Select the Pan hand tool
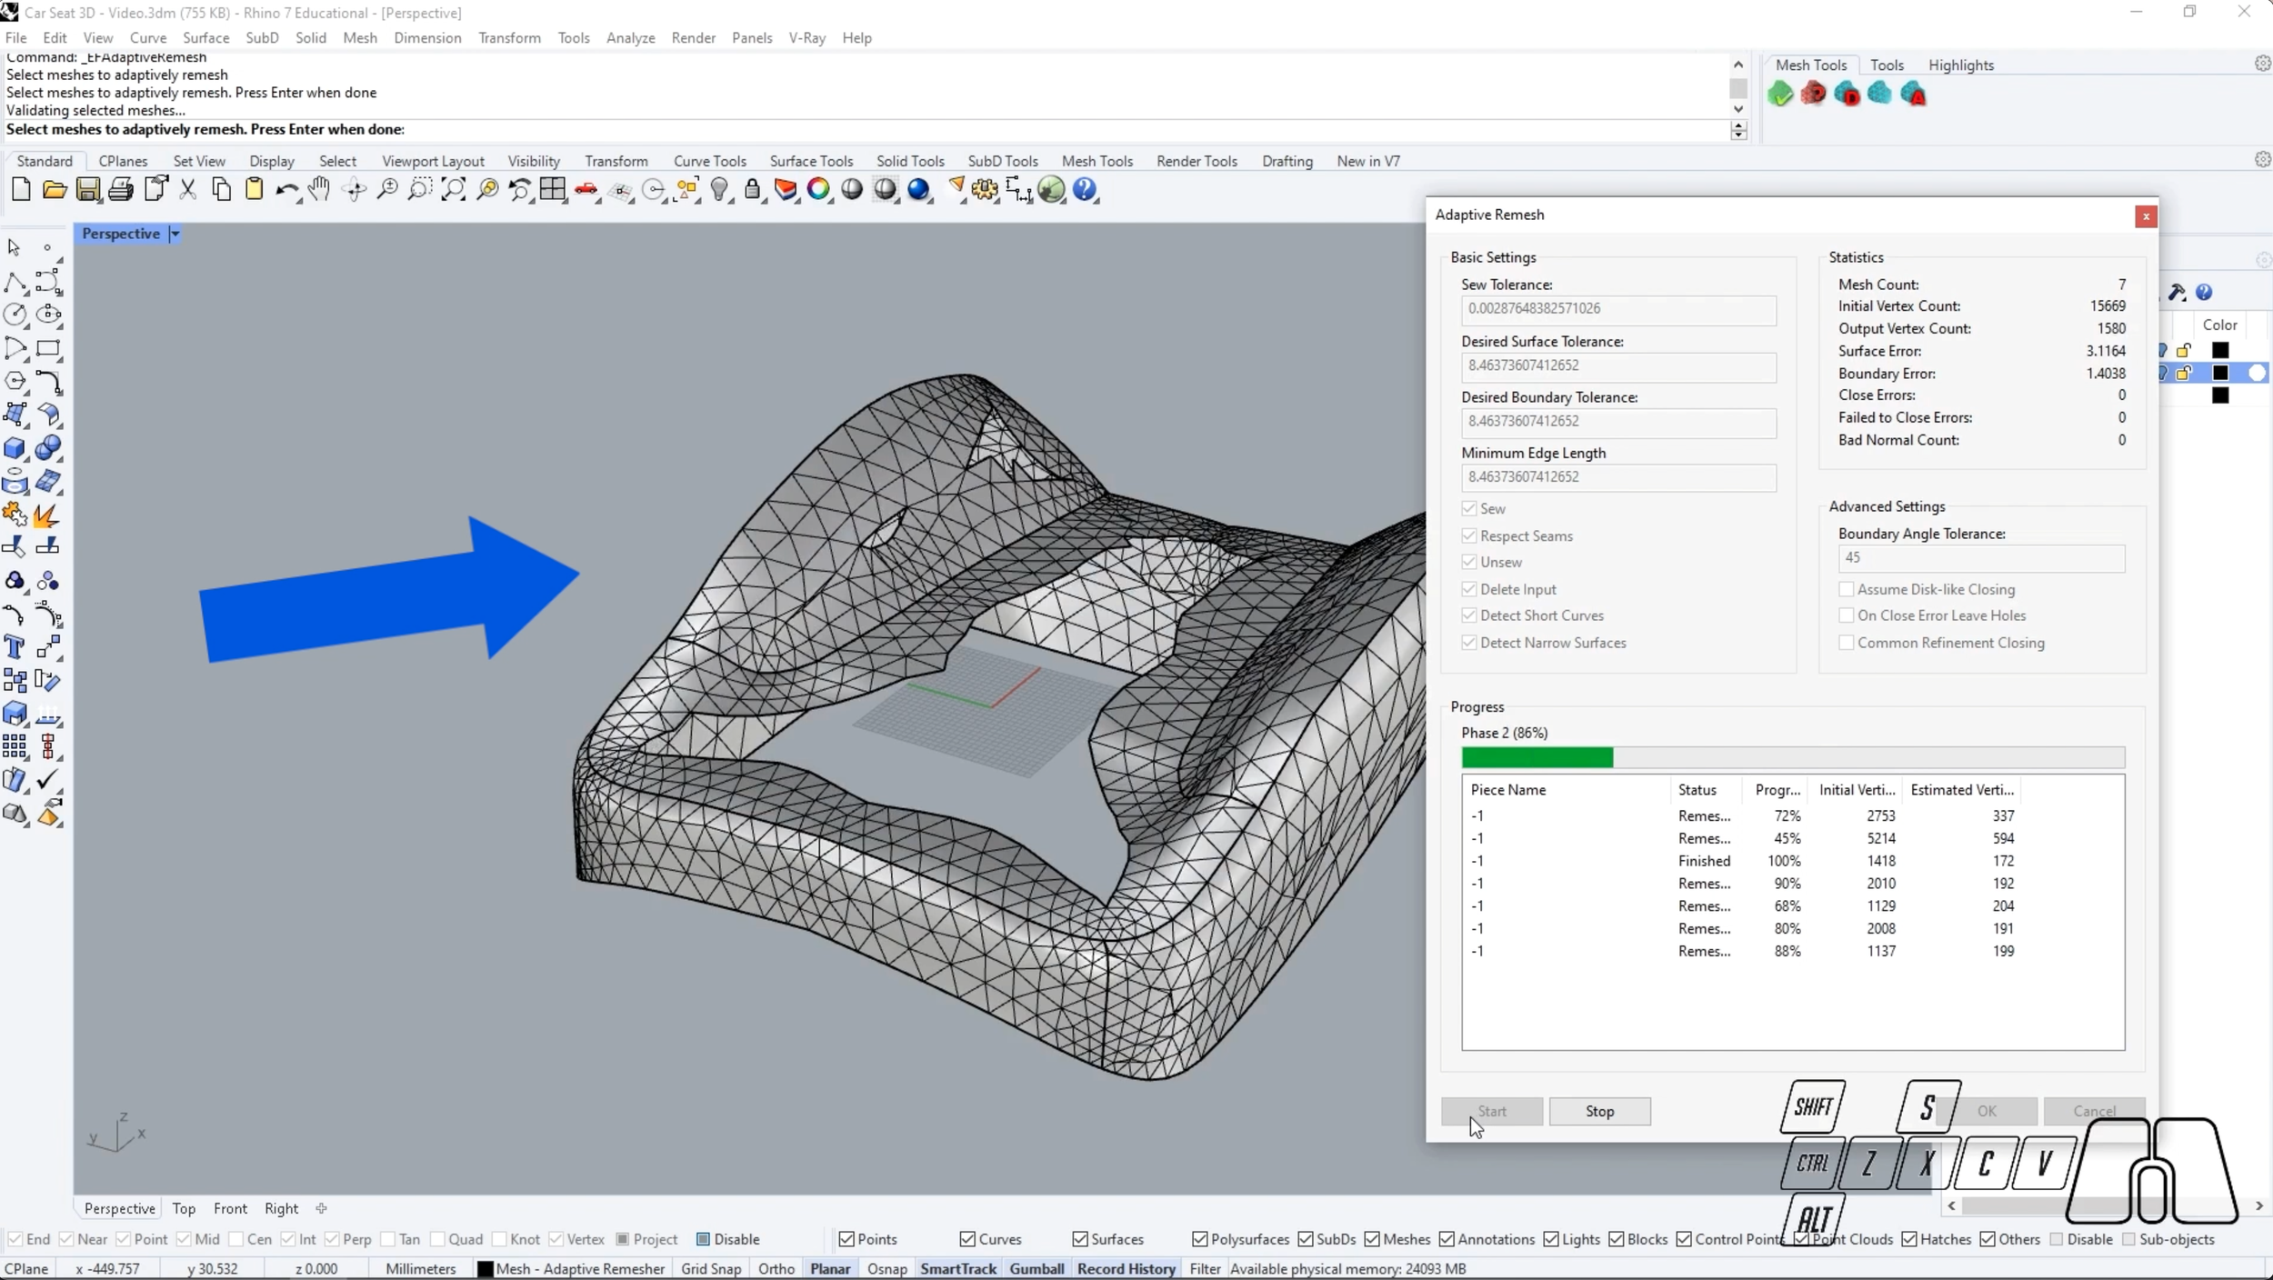This screenshot has width=2273, height=1280. (x=319, y=190)
